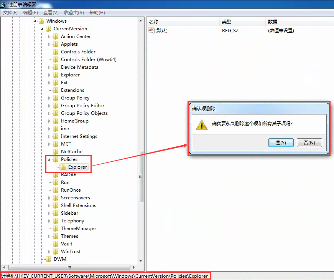Click the (默认) string value icon

pos(151,30)
